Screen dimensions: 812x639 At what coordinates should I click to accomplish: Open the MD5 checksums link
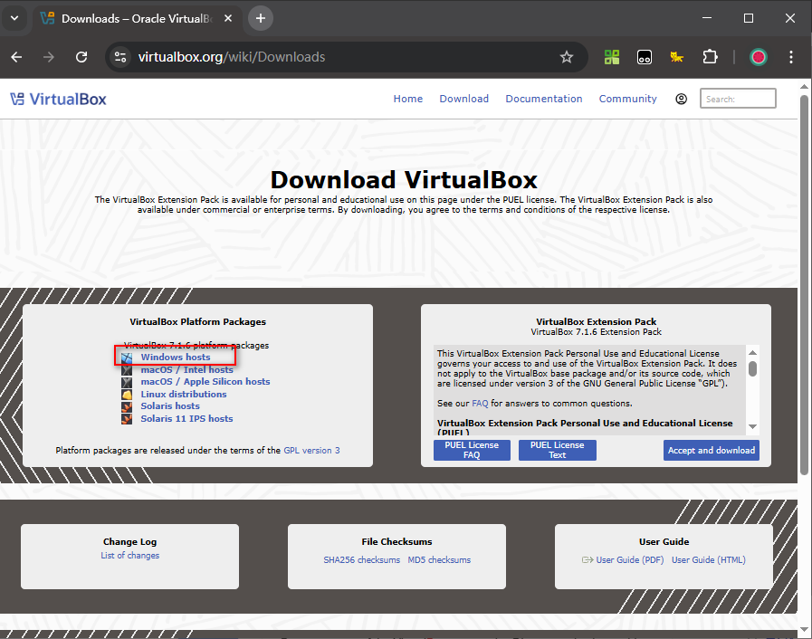click(x=439, y=559)
